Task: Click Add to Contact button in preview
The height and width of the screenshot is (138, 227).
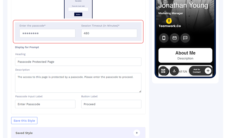Action: pos(201,71)
